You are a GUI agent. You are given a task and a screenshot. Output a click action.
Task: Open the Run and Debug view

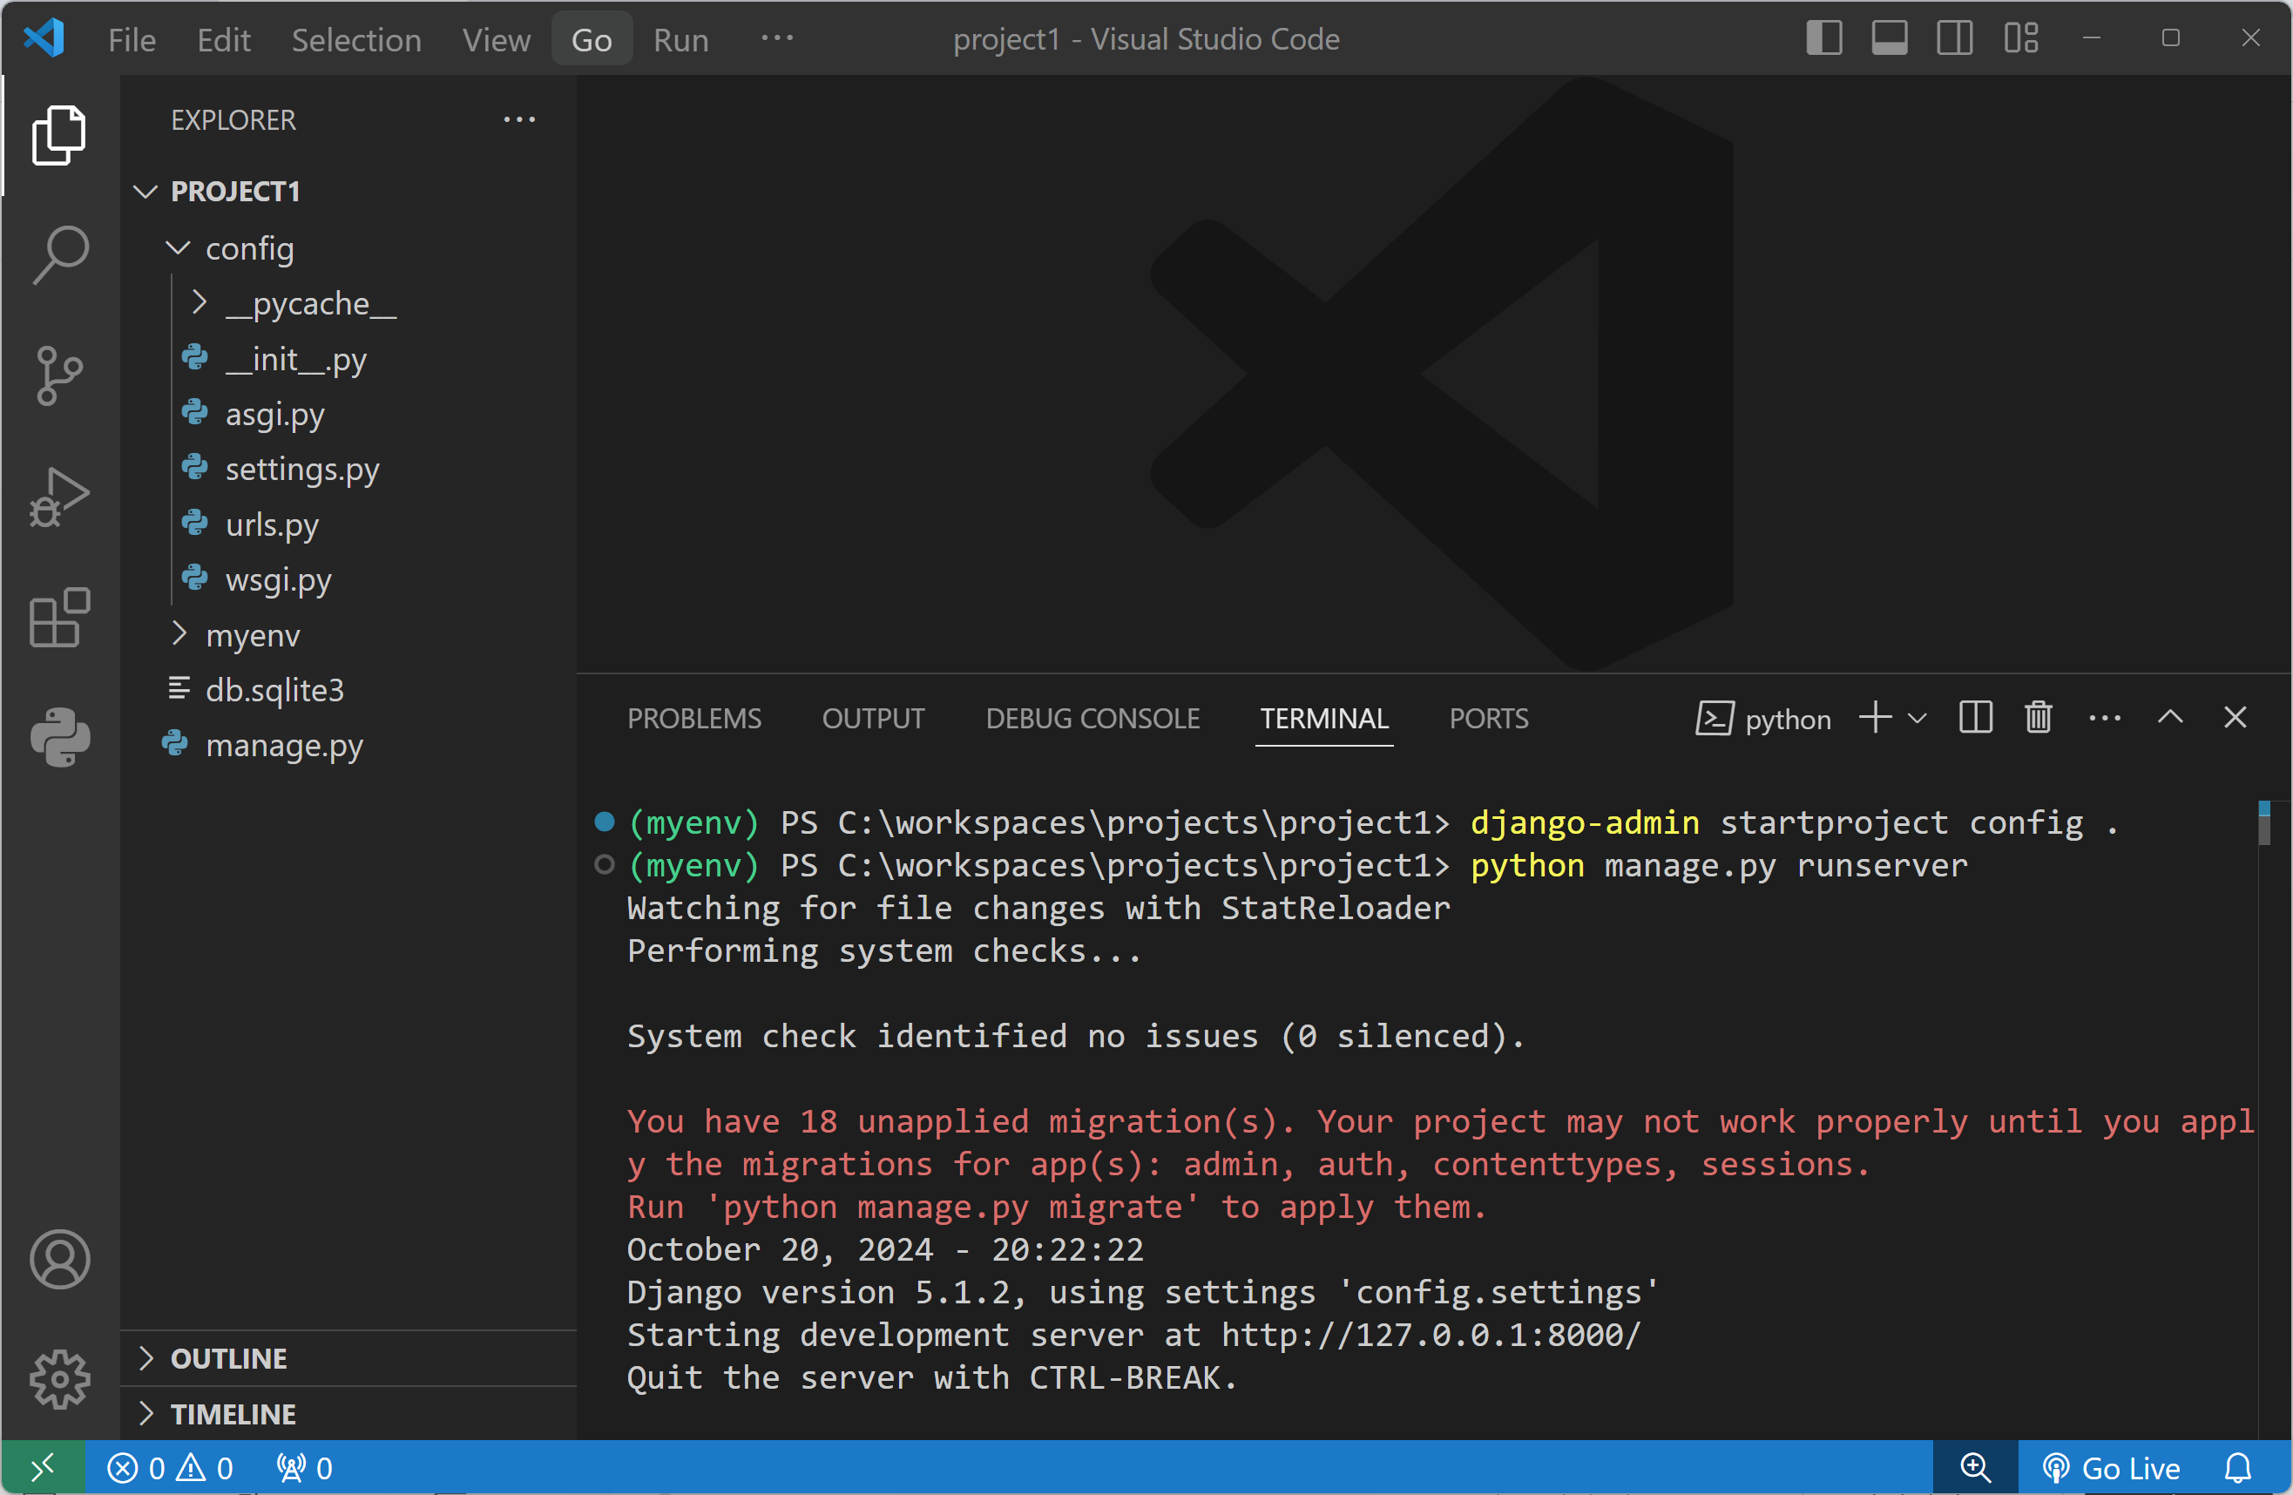click(60, 496)
